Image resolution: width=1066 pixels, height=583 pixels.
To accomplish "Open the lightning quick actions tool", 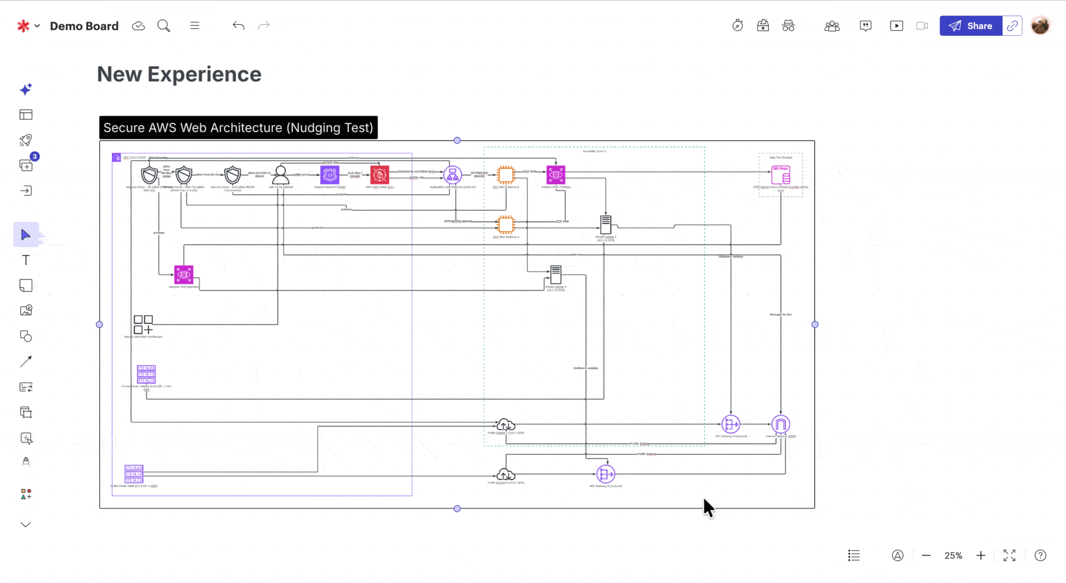I will (x=26, y=438).
